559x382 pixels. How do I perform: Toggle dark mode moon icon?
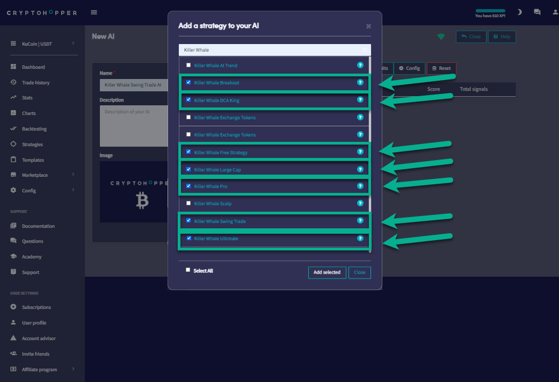pos(519,12)
